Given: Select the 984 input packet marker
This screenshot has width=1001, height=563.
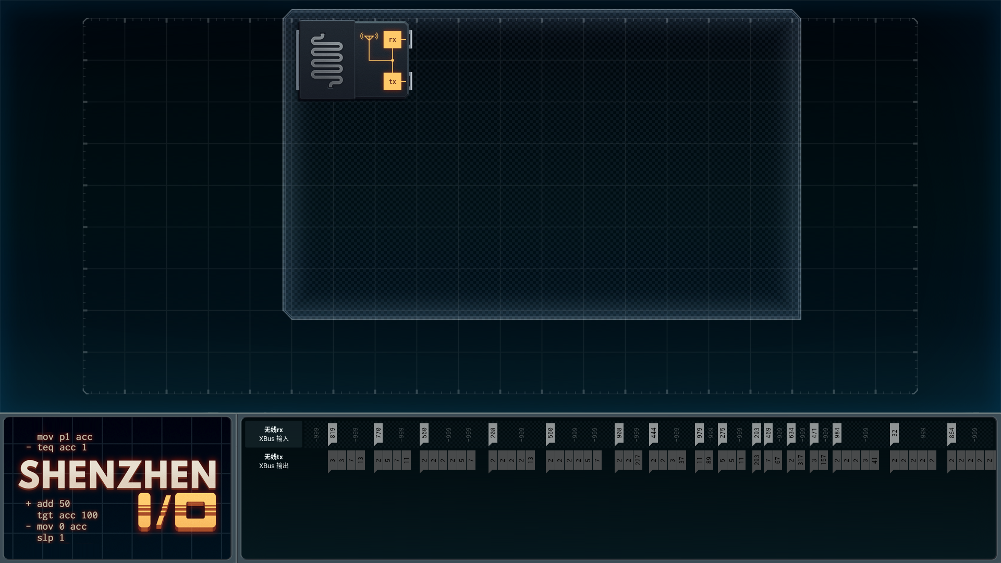Looking at the screenshot, I should tap(837, 434).
